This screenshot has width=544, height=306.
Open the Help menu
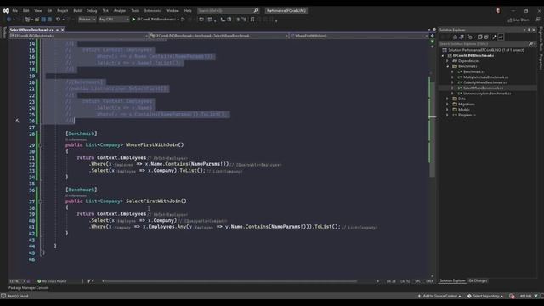pyautogui.click(x=188, y=11)
